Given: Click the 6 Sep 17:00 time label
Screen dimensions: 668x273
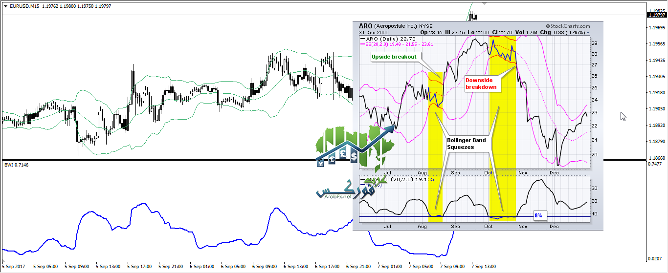Looking at the screenshot, I should click(328, 267).
